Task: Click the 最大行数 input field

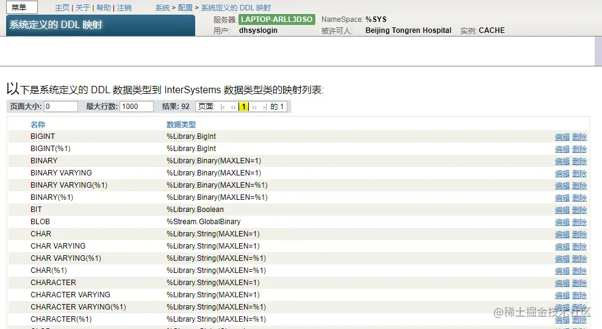Action: tap(137, 106)
